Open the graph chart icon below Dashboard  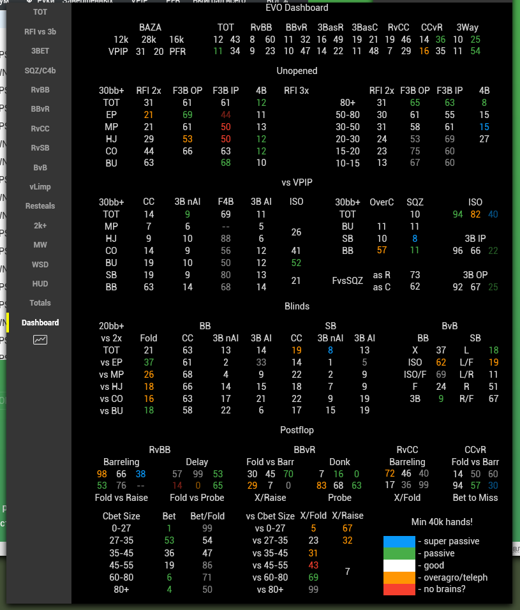(40, 339)
